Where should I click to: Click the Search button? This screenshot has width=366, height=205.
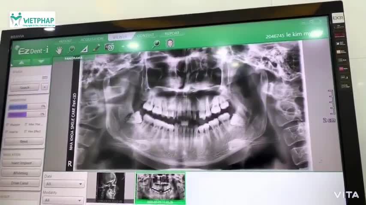(24, 88)
